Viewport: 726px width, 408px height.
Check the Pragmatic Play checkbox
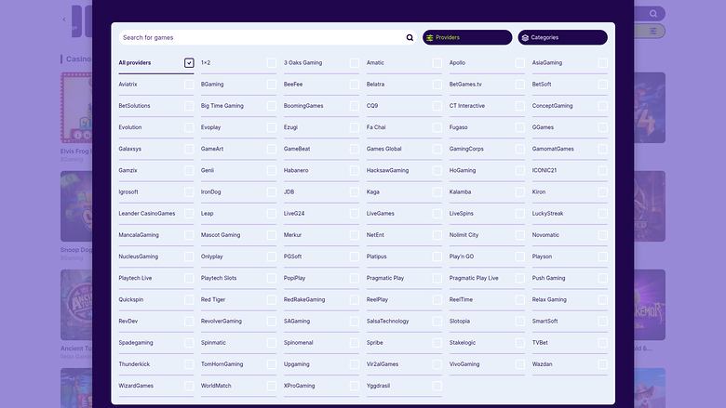click(x=437, y=278)
